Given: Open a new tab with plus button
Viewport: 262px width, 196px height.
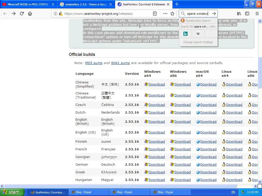Looking at the screenshot, I should coord(177,4).
